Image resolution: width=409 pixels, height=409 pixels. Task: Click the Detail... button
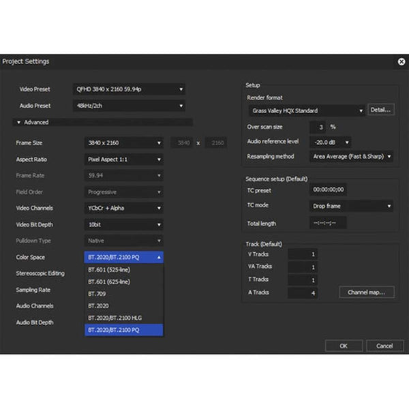(381, 110)
